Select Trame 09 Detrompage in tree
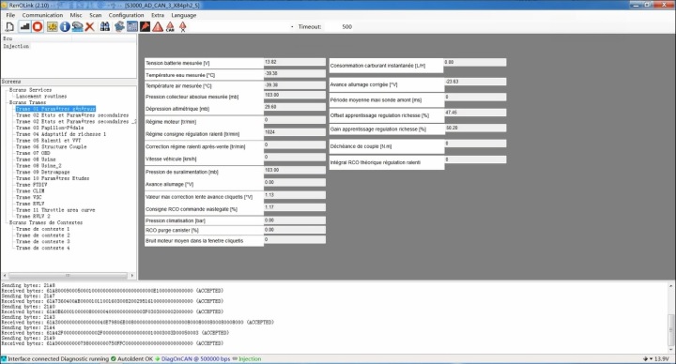This screenshot has width=676, height=364. [42, 172]
